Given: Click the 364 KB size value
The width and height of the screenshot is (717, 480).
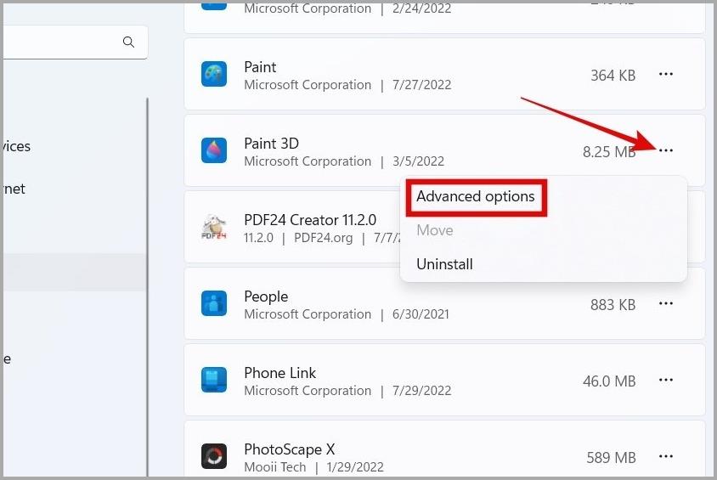Looking at the screenshot, I should (613, 76).
